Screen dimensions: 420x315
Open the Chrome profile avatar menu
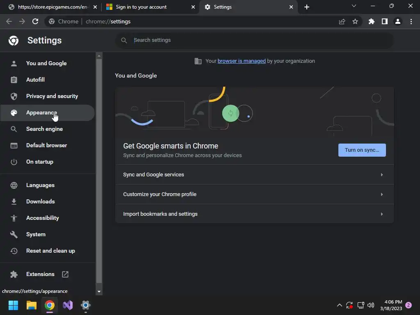point(398,21)
